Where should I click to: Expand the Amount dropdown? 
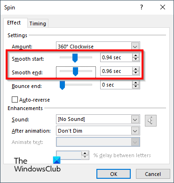(135, 47)
